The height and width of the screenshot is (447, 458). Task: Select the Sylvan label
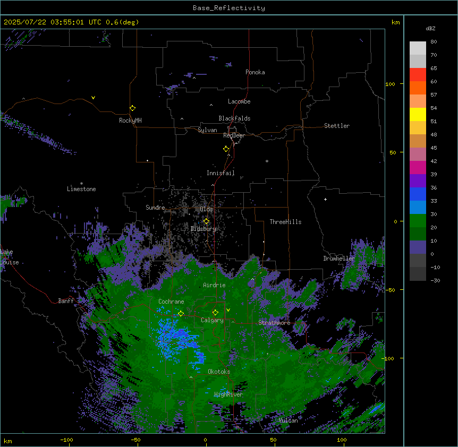pos(207,130)
